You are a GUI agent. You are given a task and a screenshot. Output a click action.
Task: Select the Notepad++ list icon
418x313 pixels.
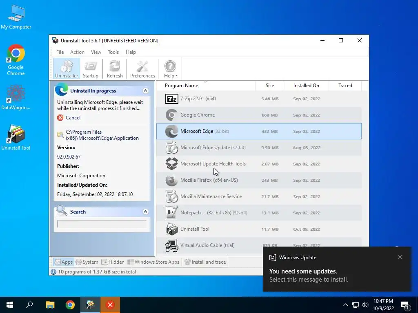[172, 213]
